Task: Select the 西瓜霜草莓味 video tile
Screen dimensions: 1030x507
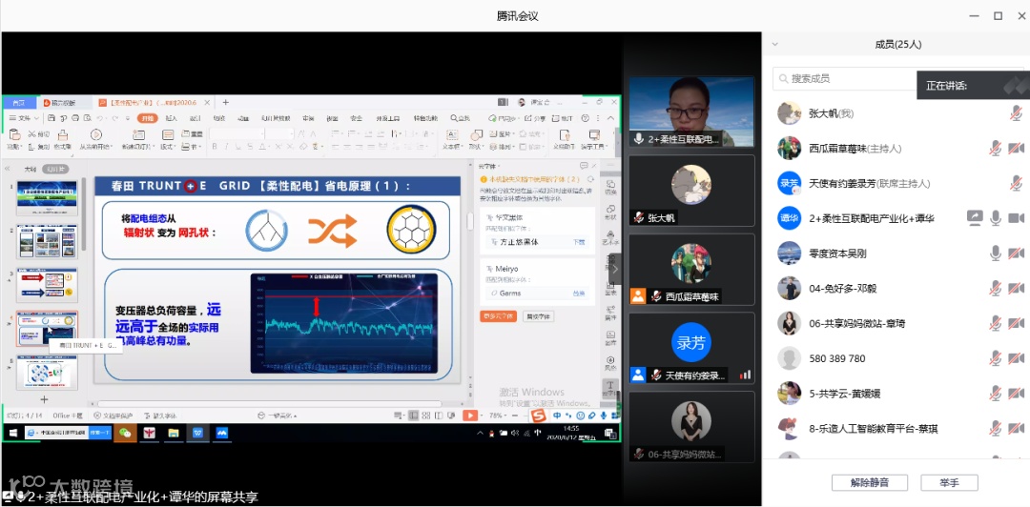Action: (691, 270)
